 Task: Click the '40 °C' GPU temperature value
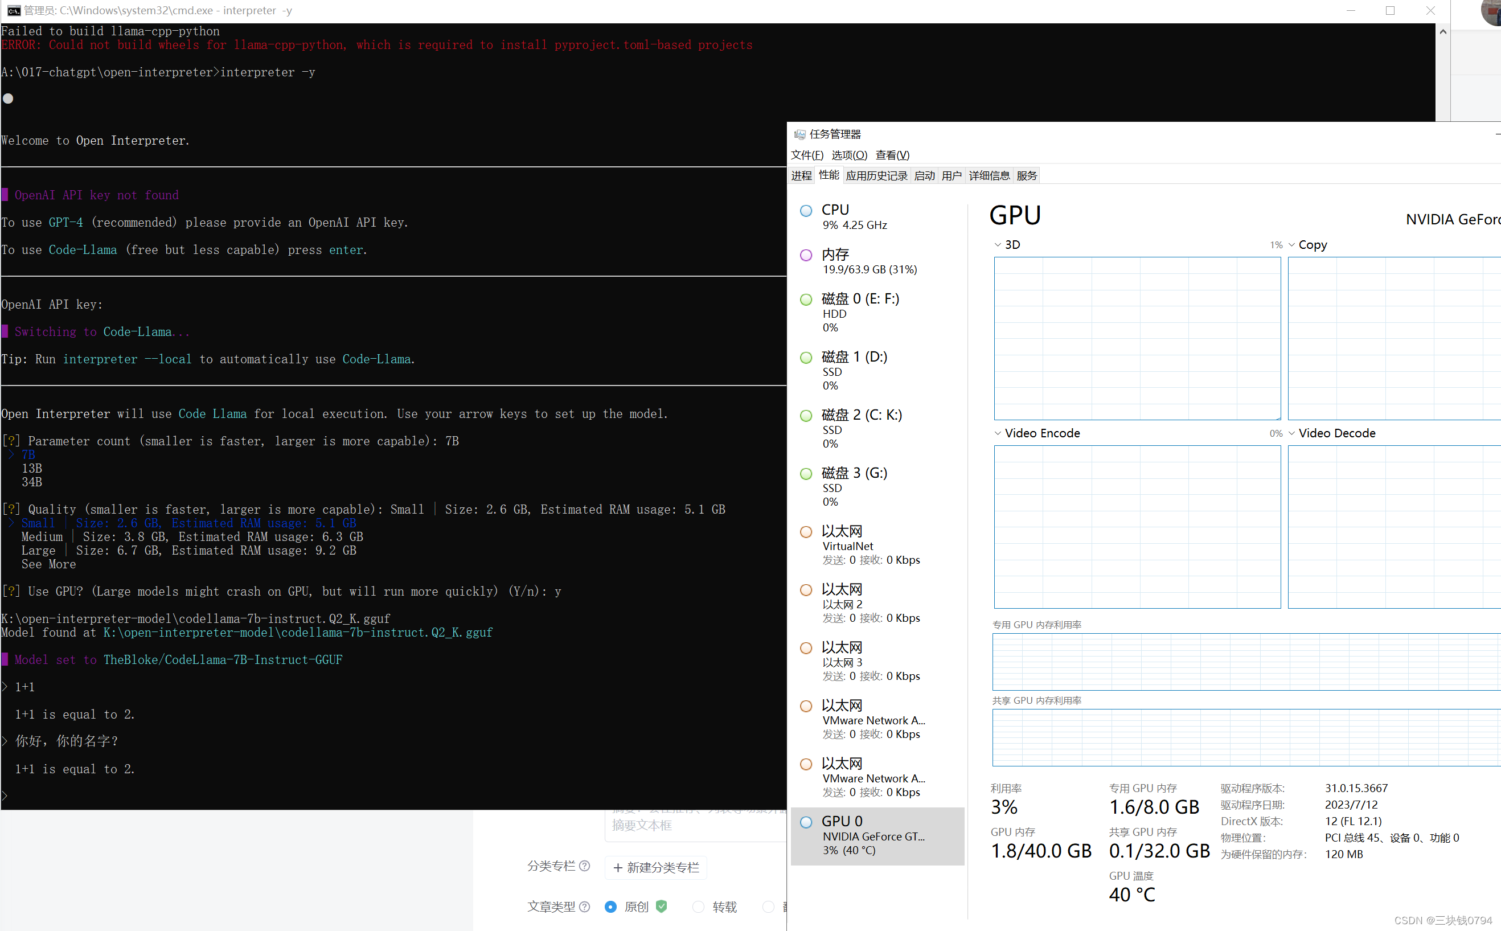coord(1131,894)
